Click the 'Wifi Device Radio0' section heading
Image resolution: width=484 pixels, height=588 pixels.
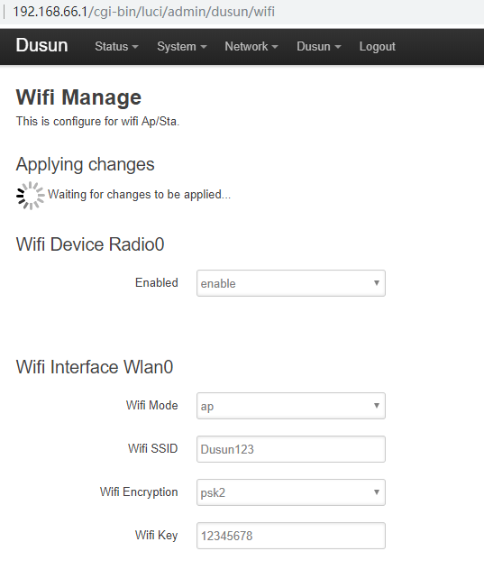(90, 244)
